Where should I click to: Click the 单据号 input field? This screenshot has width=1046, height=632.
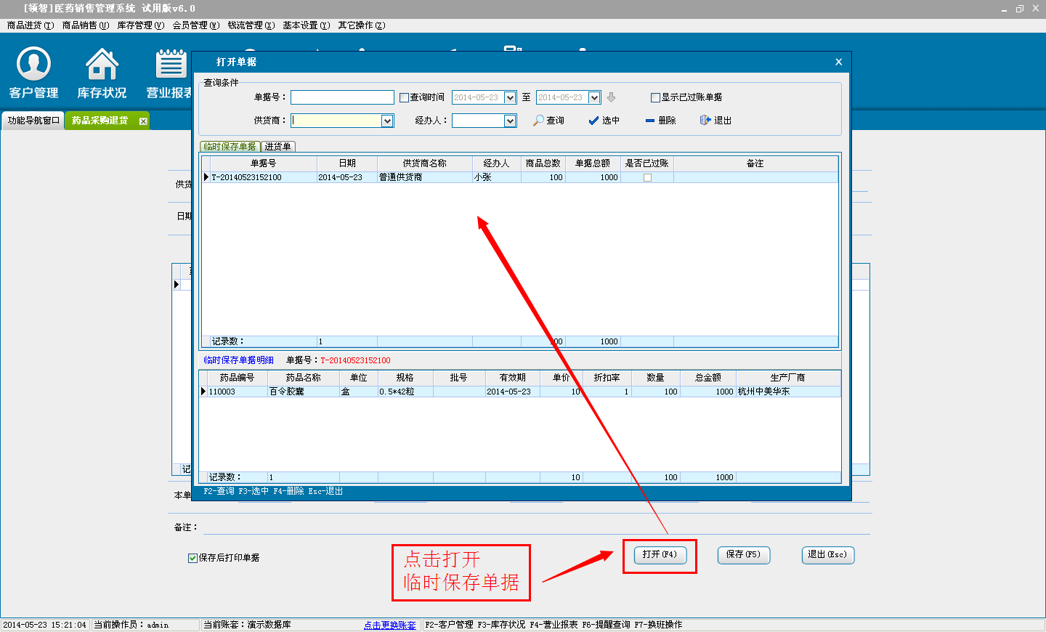coord(342,97)
